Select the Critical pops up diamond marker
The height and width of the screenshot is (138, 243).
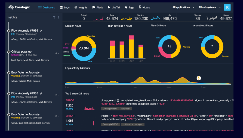pos(9,52)
